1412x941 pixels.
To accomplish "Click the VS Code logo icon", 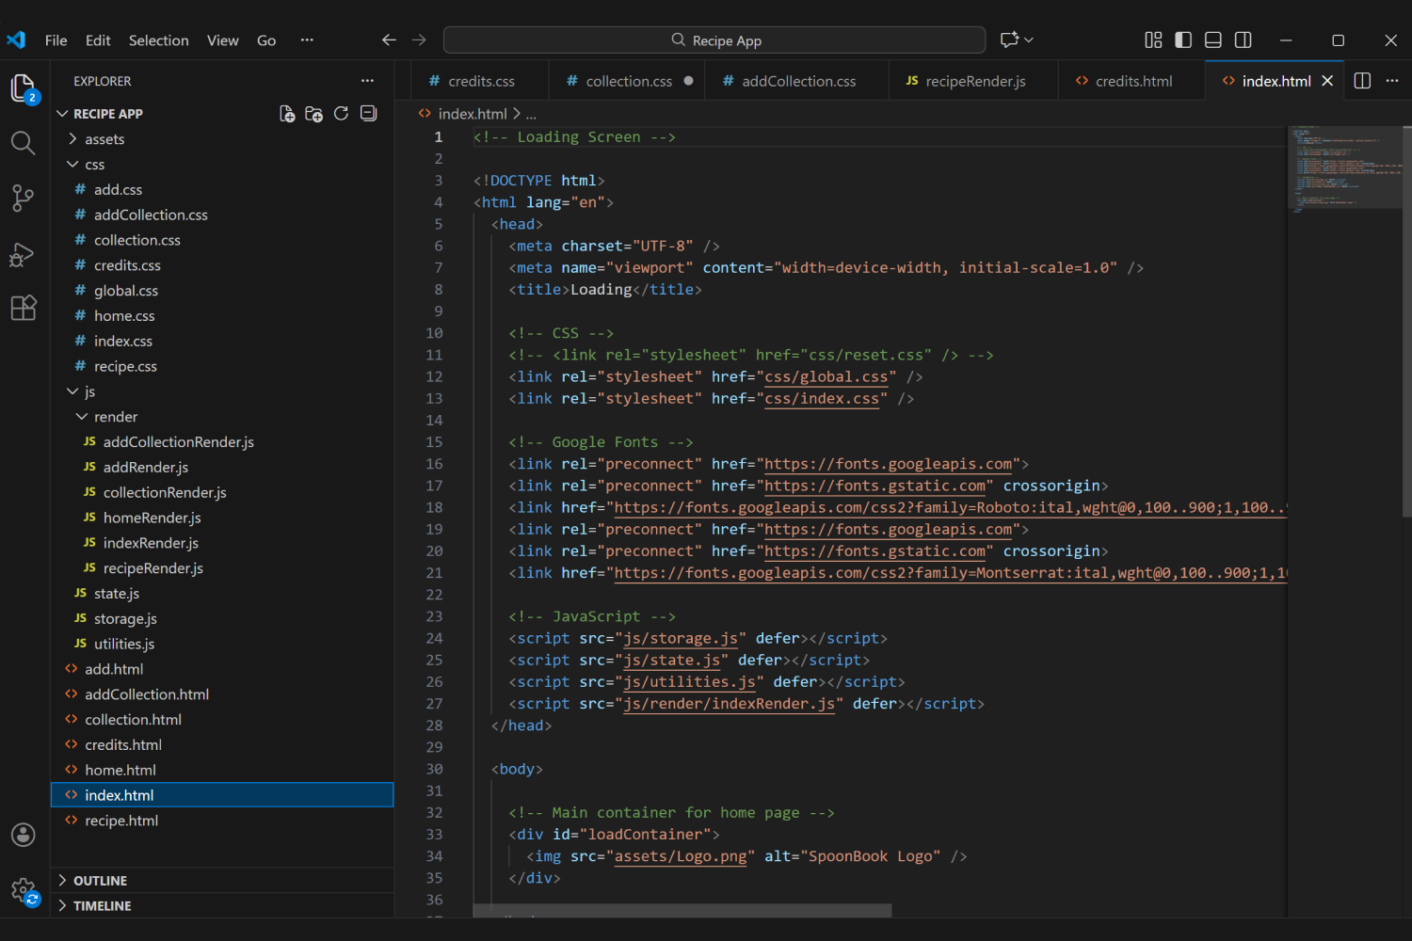I will click(x=16, y=40).
